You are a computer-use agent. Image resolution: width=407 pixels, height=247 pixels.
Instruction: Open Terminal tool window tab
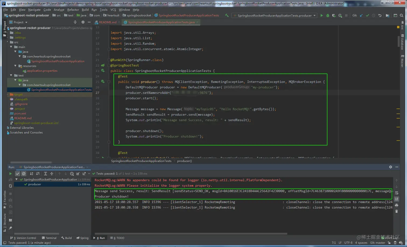pyautogui.click(x=49, y=238)
